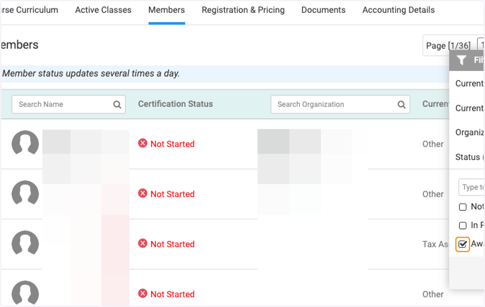Click the filter funnel icon

(x=462, y=60)
